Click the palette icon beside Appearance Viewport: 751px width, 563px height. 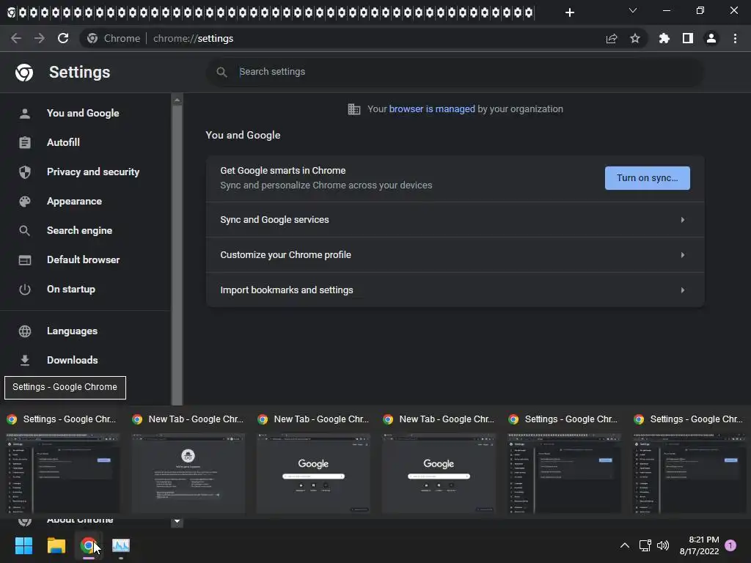click(x=25, y=202)
